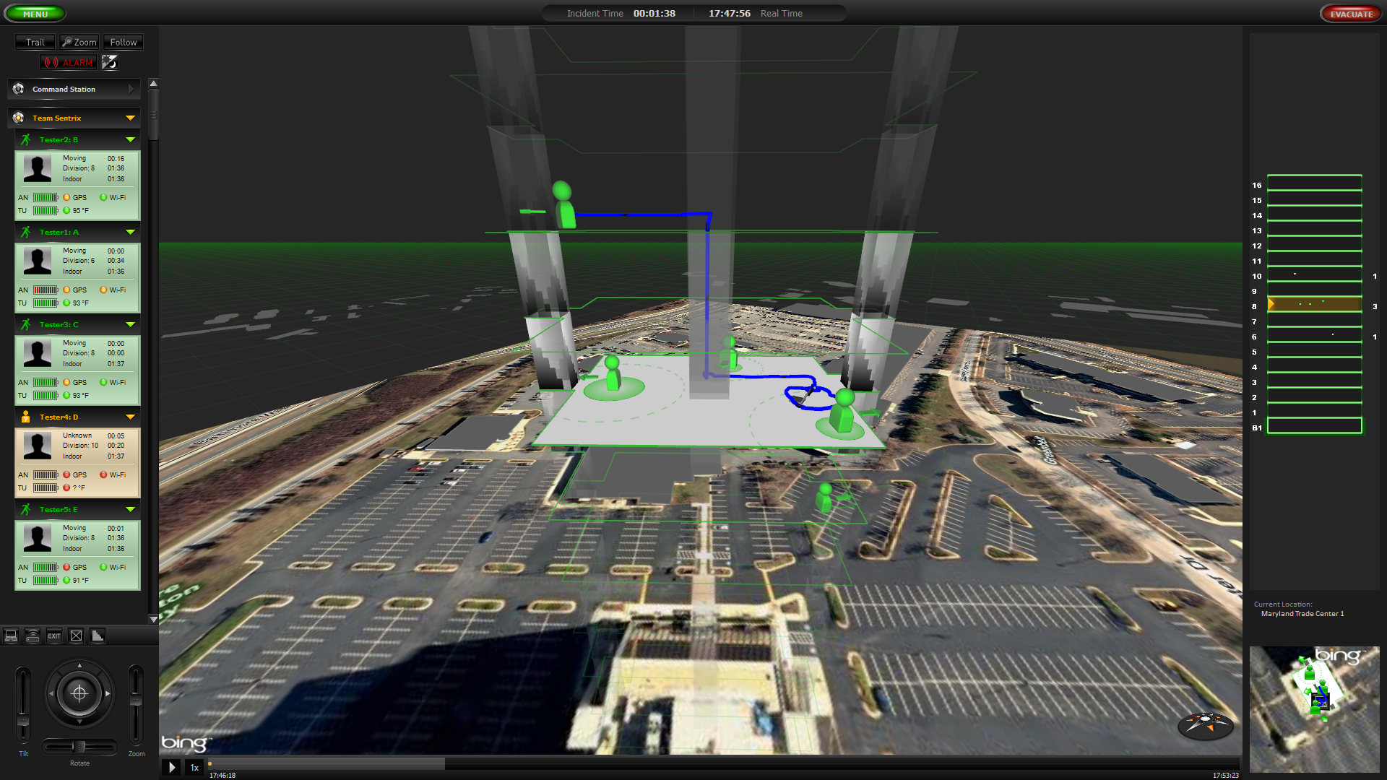Click the EXIT icon in bottom toolbar

(x=54, y=636)
